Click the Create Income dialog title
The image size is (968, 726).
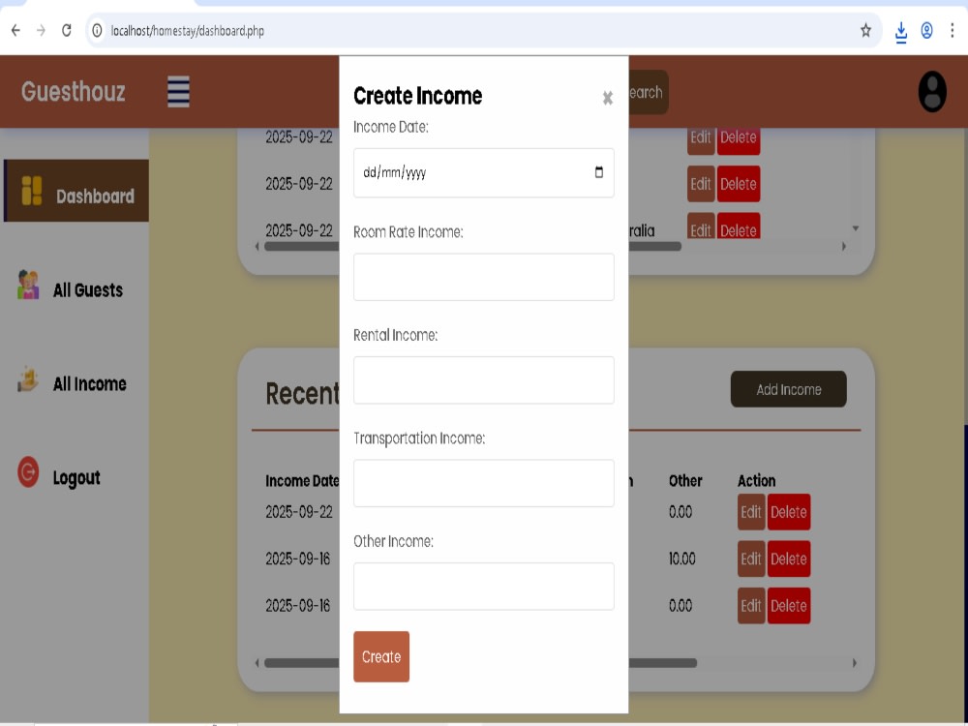[x=417, y=96]
